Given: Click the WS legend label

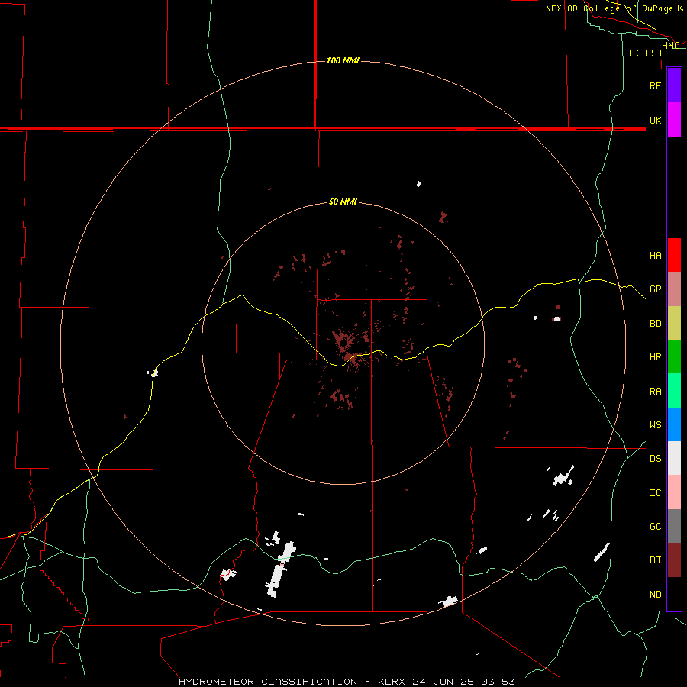Looking at the screenshot, I should click(655, 425).
